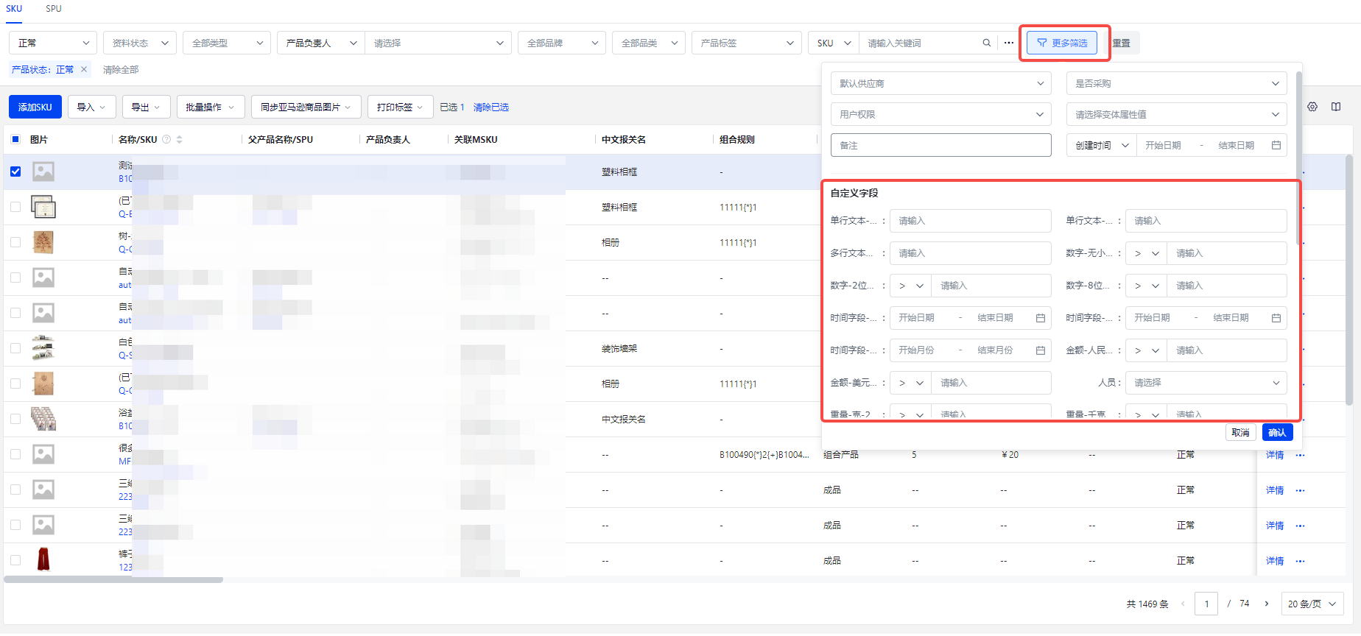Click the help icon next to 名称/SKU
The height and width of the screenshot is (636, 1361).
(x=166, y=139)
